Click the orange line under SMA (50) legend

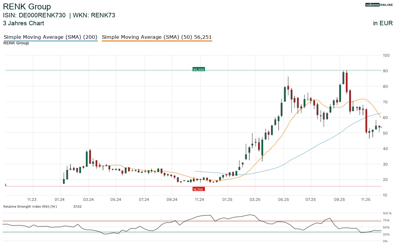157,41
